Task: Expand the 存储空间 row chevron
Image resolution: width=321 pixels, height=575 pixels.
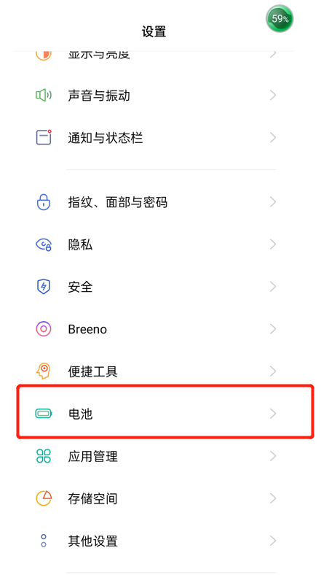Action: click(x=273, y=498)
